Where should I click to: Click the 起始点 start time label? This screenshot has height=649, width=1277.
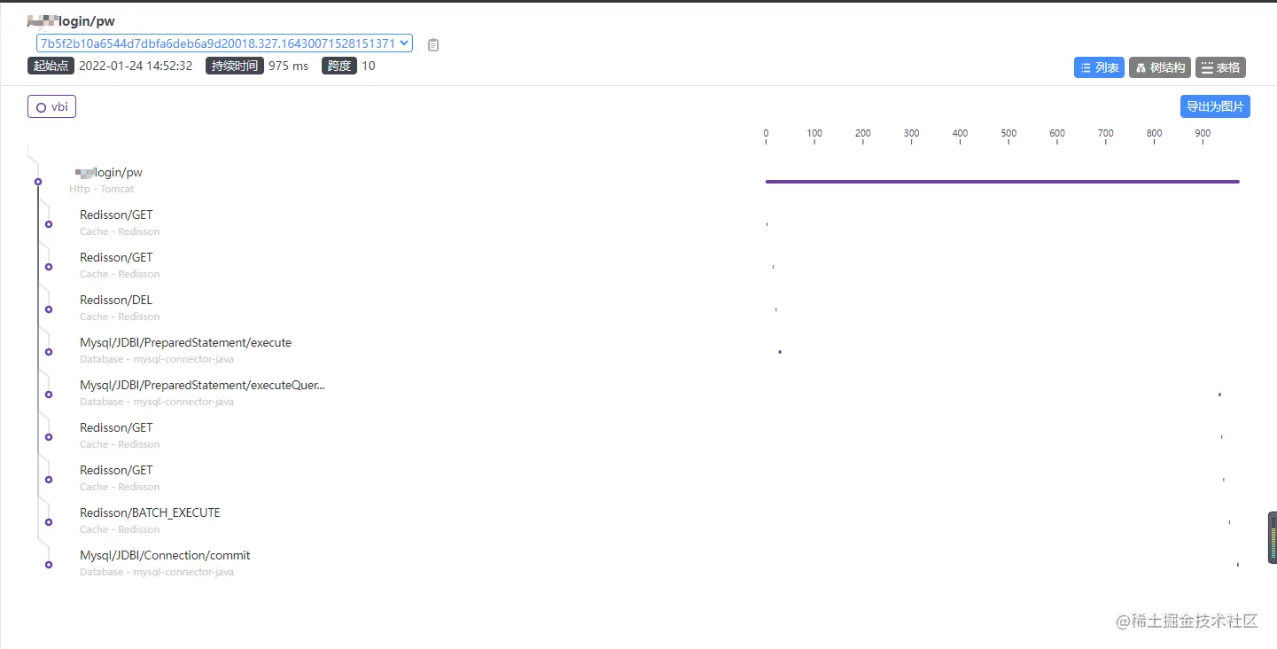[51, 66]
